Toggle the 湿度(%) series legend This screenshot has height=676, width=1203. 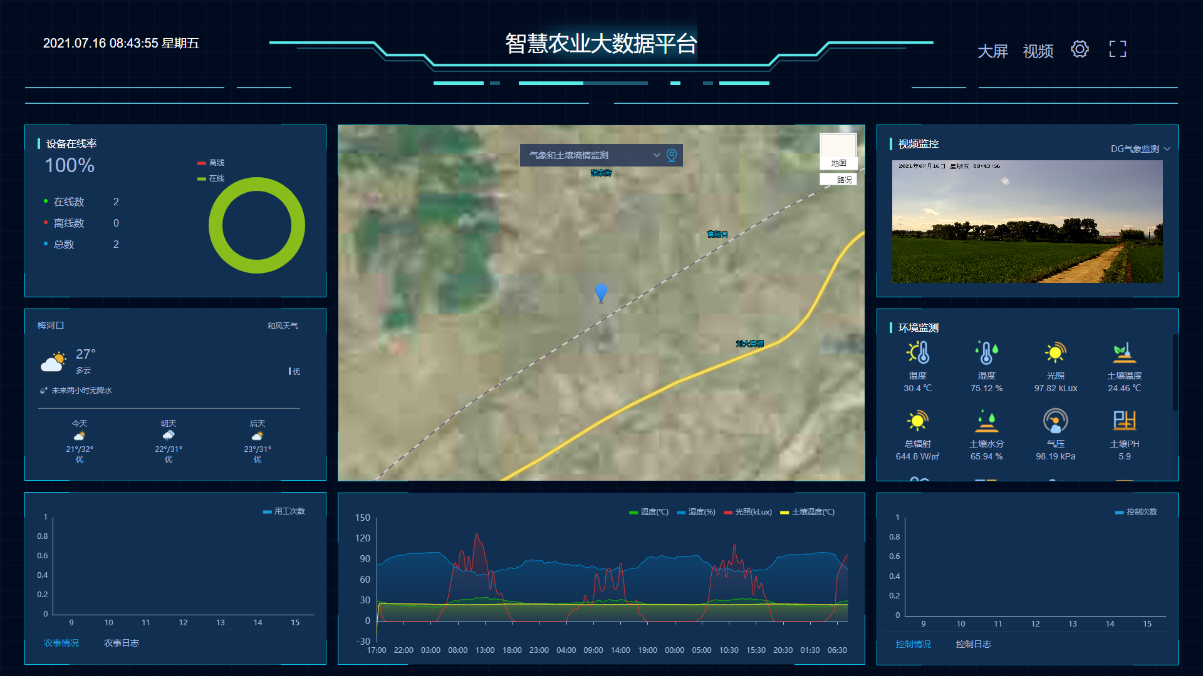click(696, 512)
